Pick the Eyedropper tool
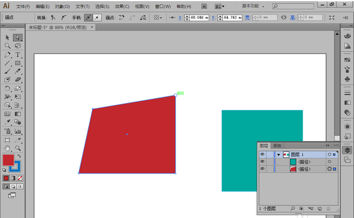354x218 pixels. coord(7,122)
